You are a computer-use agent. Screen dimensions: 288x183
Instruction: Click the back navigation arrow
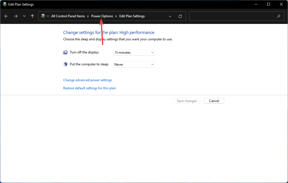pos(6,16)
